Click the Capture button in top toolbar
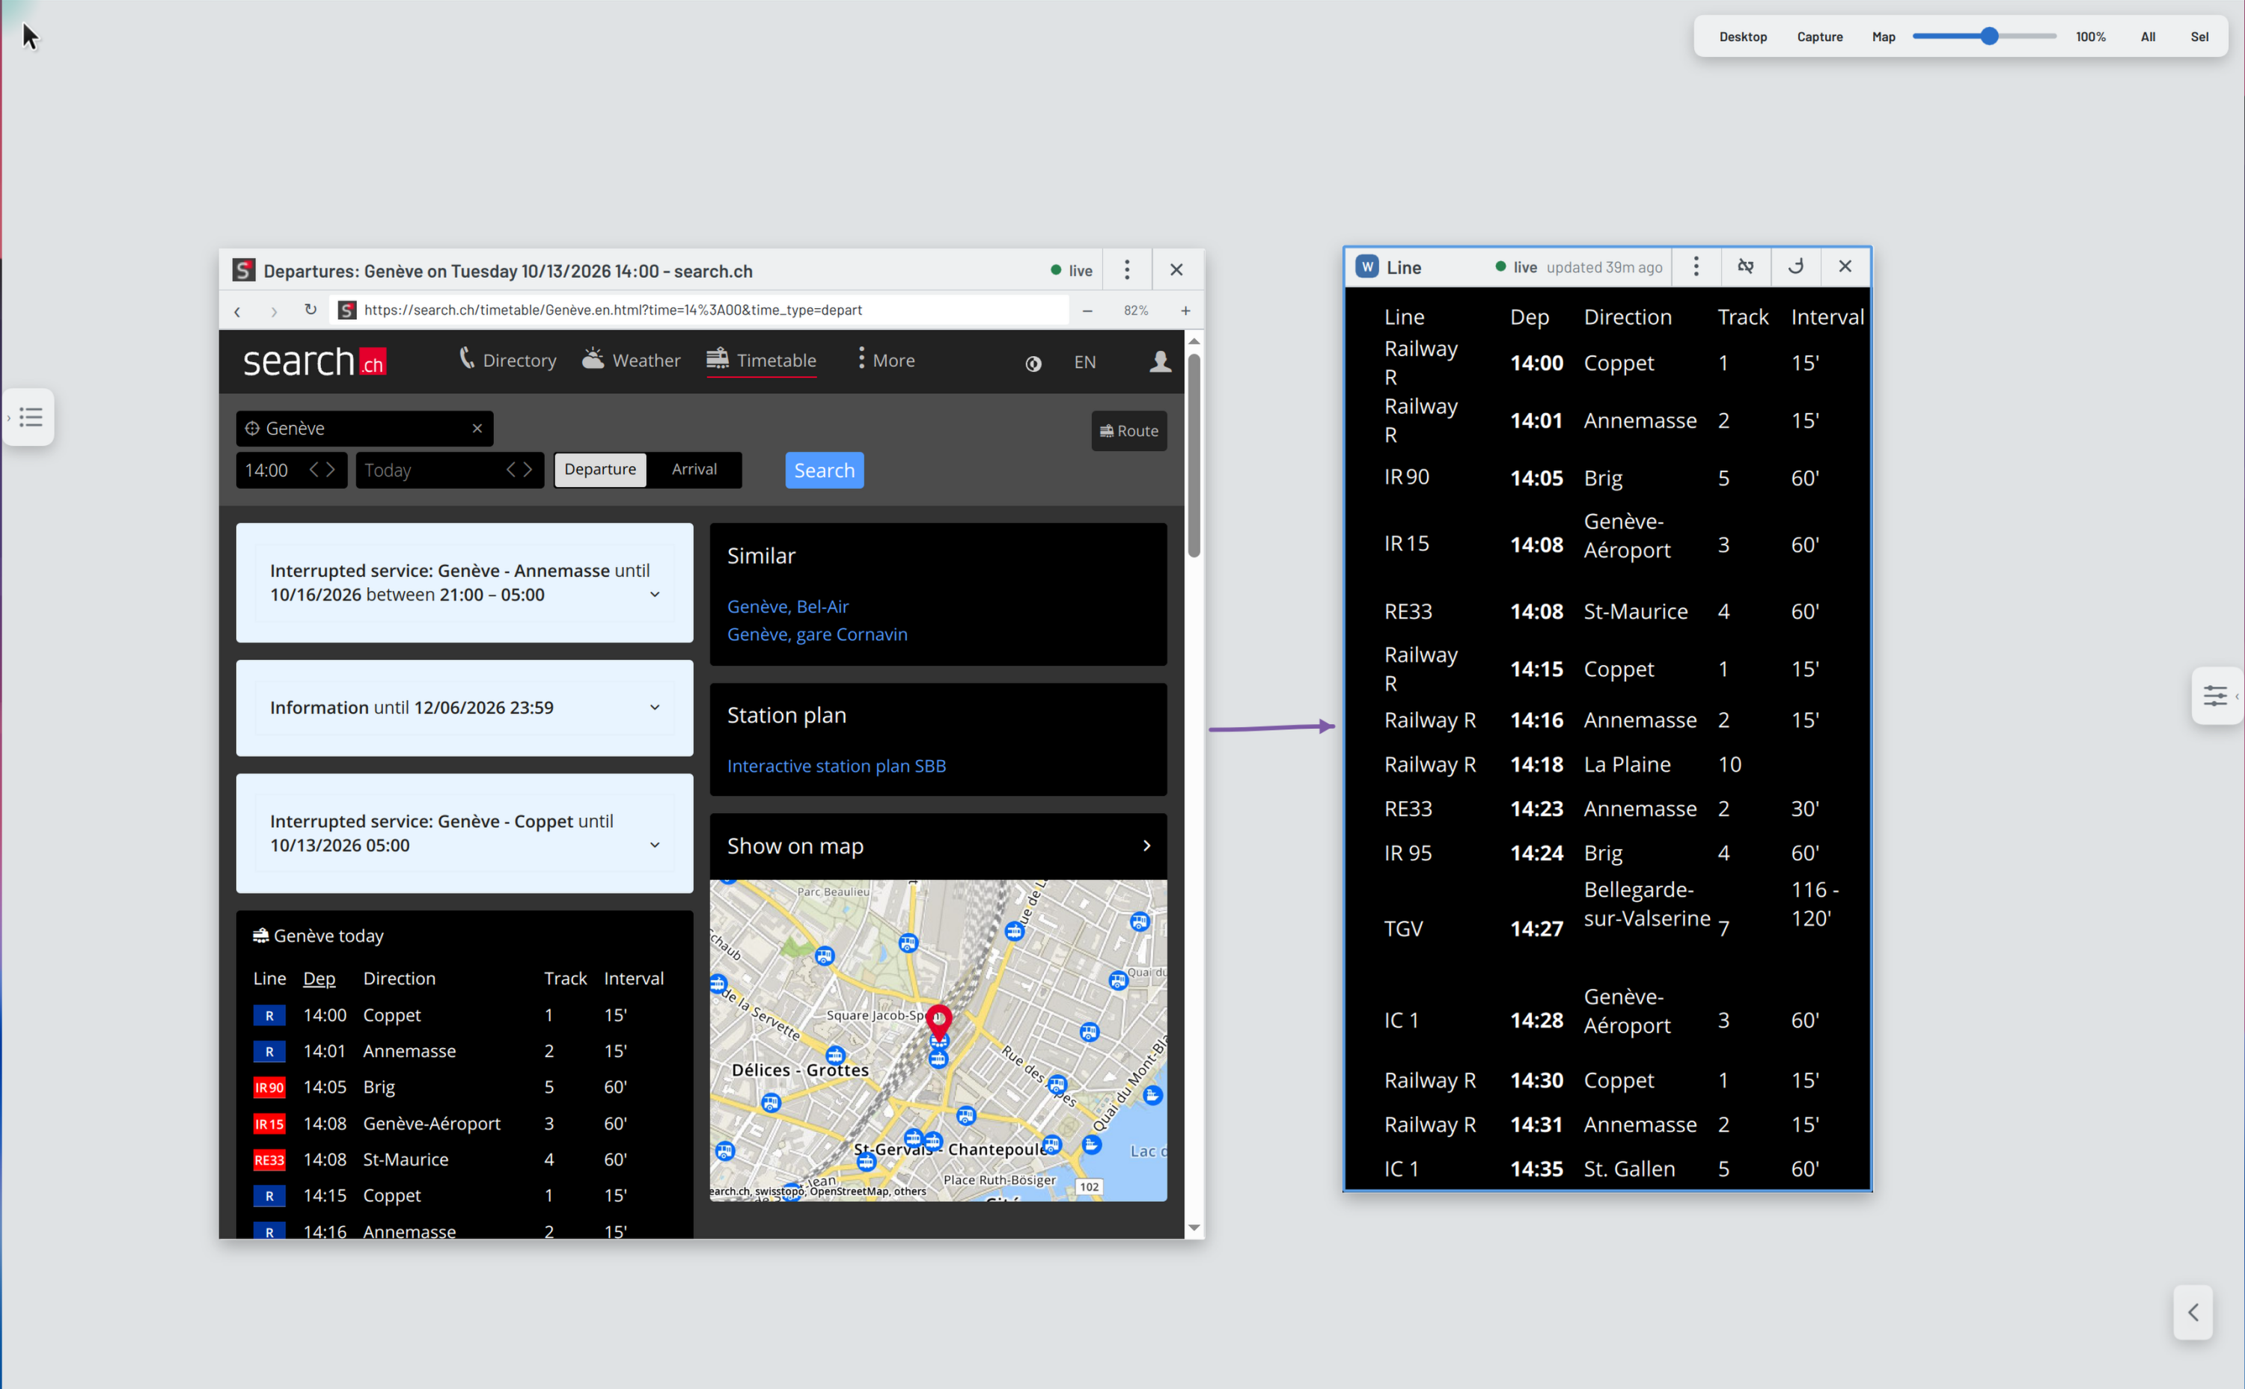 click(x=1819, y=37)
